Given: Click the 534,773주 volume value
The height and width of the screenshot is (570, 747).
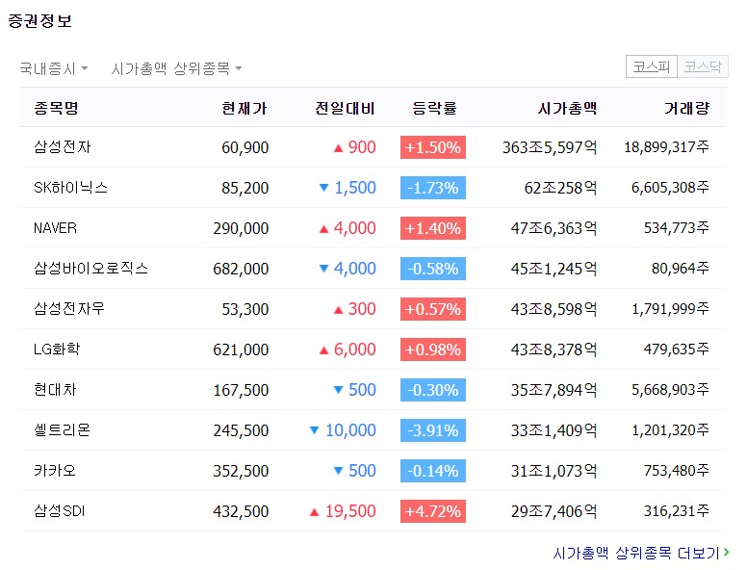Looking at the screenshot, I should pyautogui.click(x=677, y=228).
